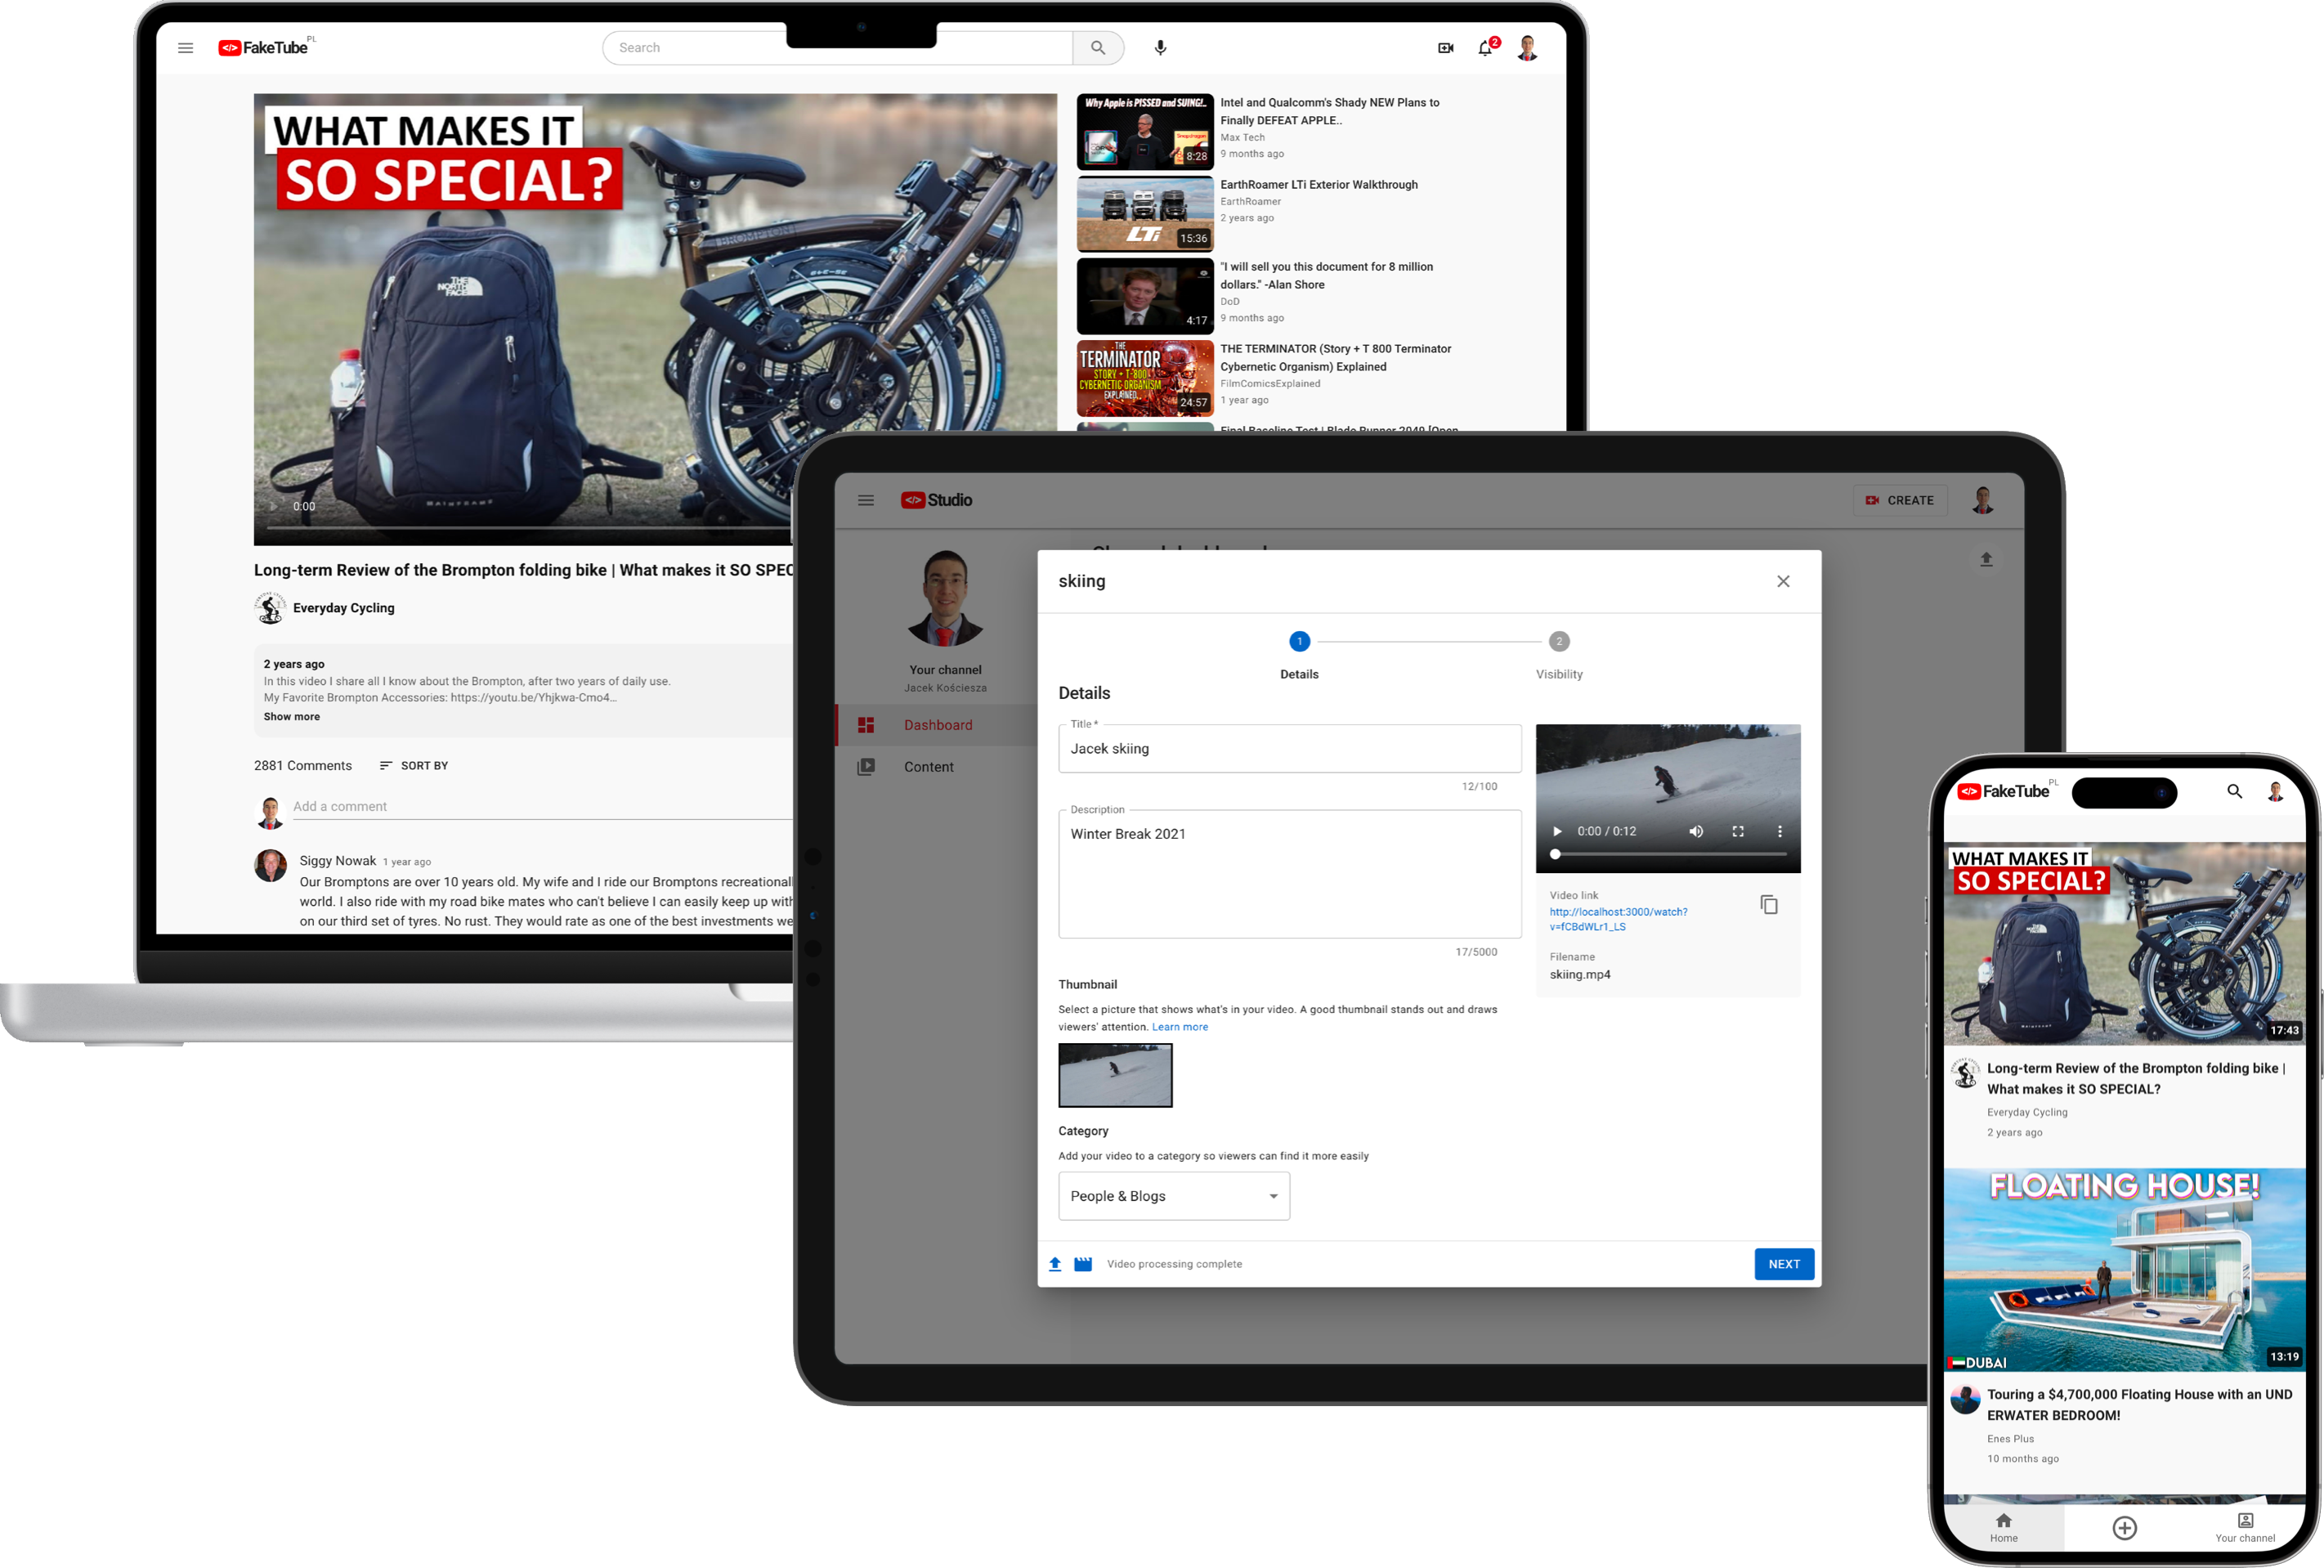Click Learn more link in Thumbnail section
2324x1568 pixels.
tap(1180, 1025)
